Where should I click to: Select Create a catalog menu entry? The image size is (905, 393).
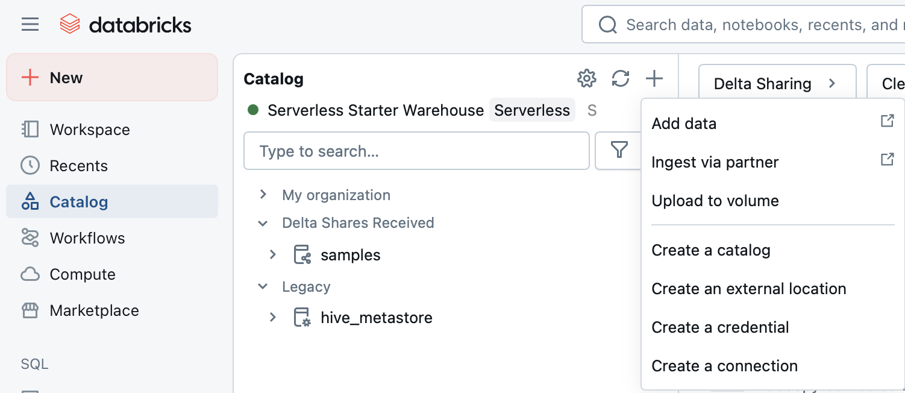(x=711, y=250)
